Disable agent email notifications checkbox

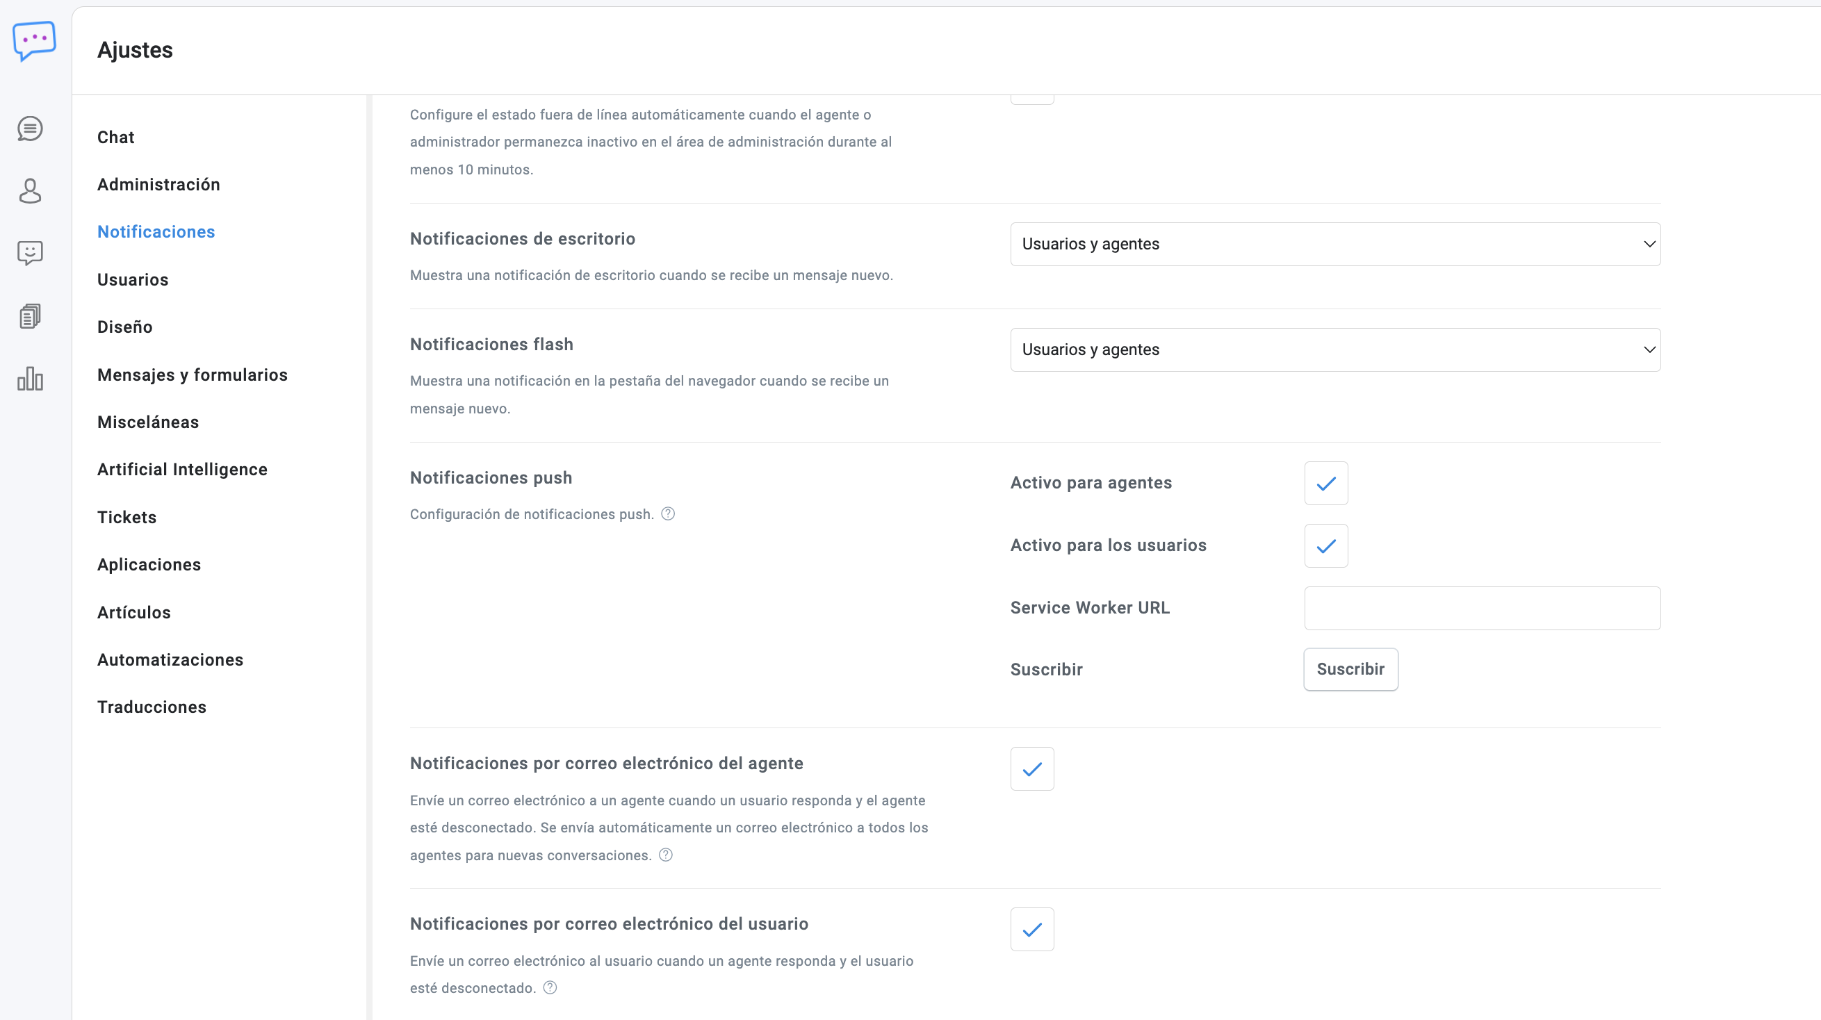tap(1032, 769)
